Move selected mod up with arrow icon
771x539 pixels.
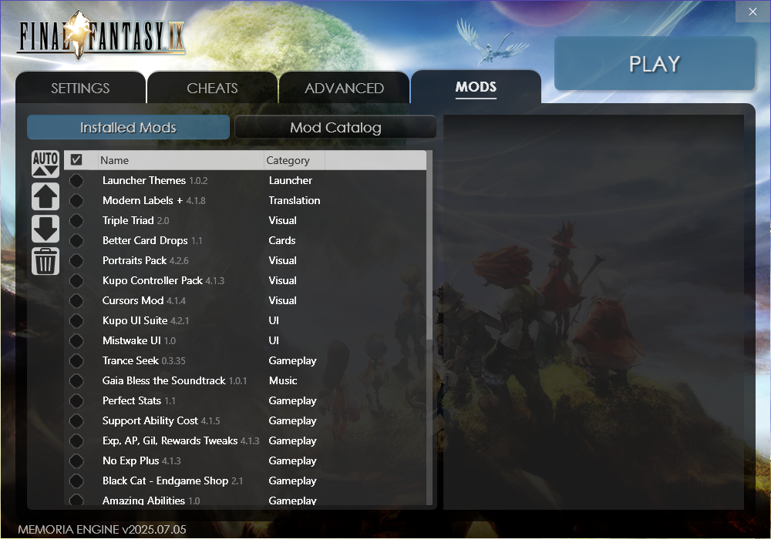coord(45,196)
